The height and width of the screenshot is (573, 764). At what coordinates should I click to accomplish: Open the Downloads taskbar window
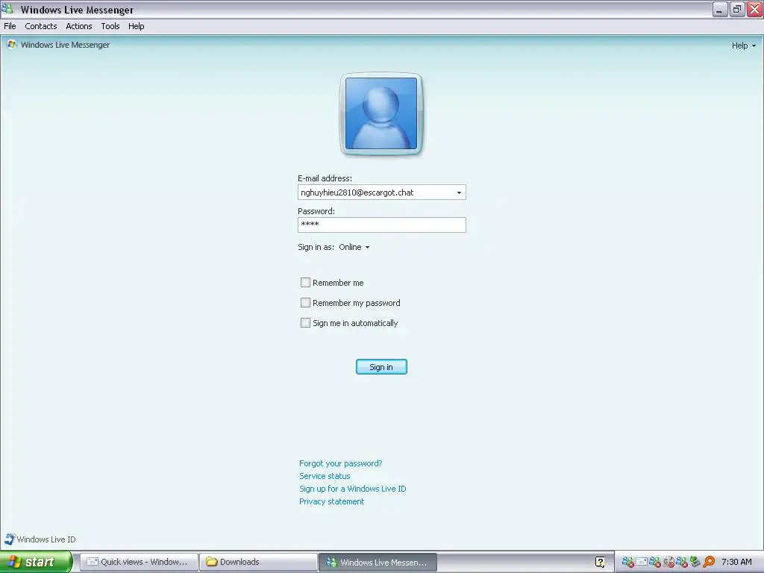(x=258, y=562)
